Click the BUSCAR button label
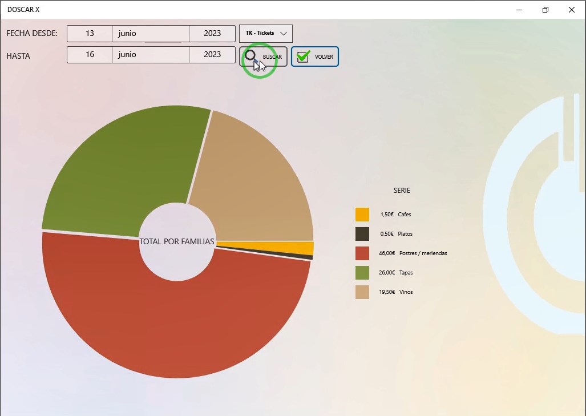Image resolution: width=586 pixels, height=416 pixels. 272,57
